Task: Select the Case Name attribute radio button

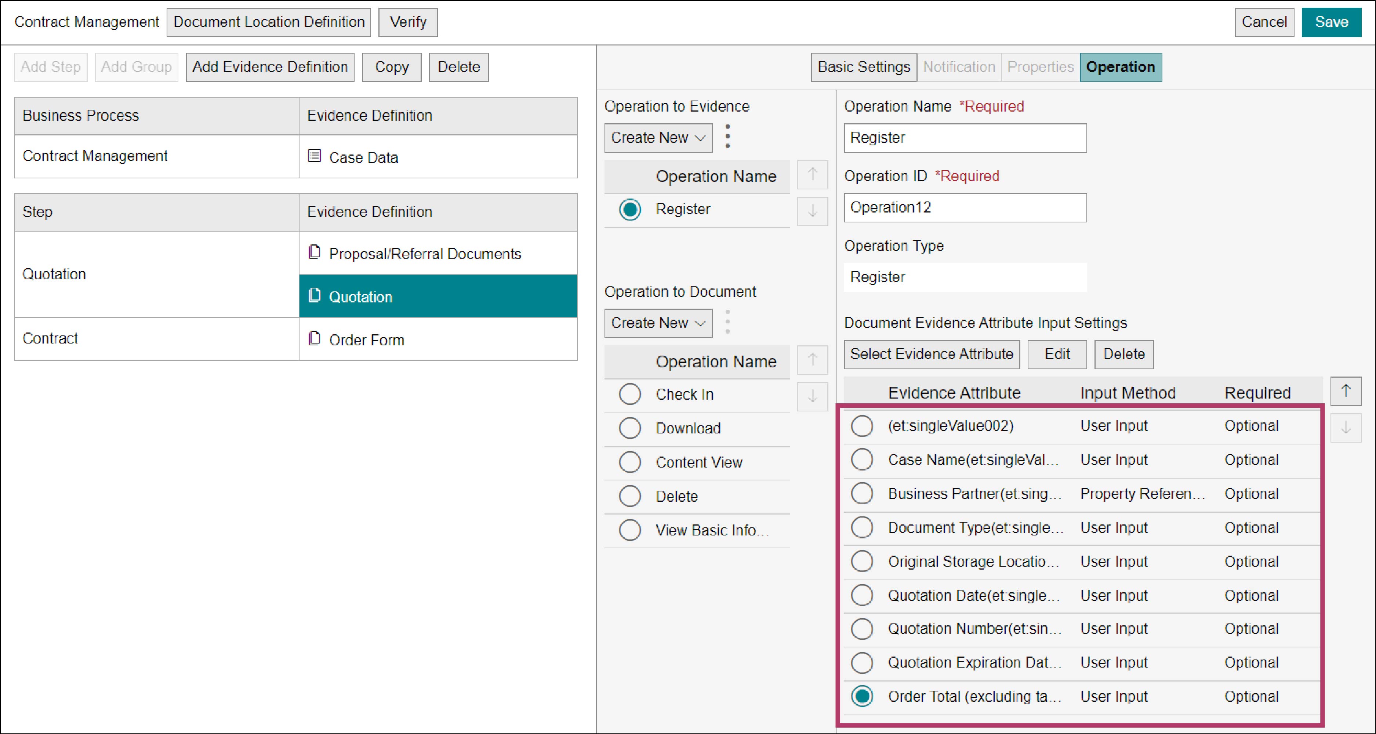Action: [x=862, y=459]
